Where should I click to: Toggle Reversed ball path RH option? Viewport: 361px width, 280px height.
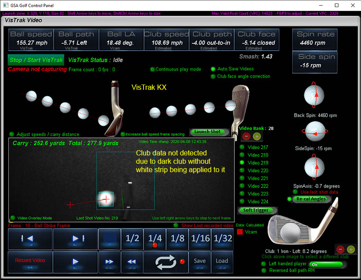263,270
